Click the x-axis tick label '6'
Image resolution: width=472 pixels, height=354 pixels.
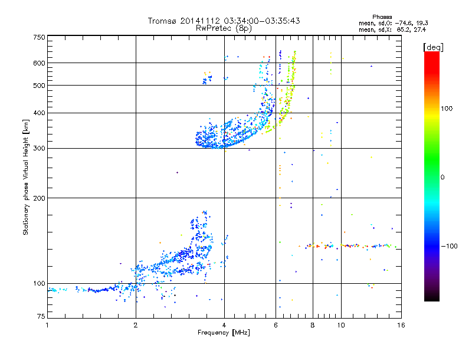tap(276, 325)
